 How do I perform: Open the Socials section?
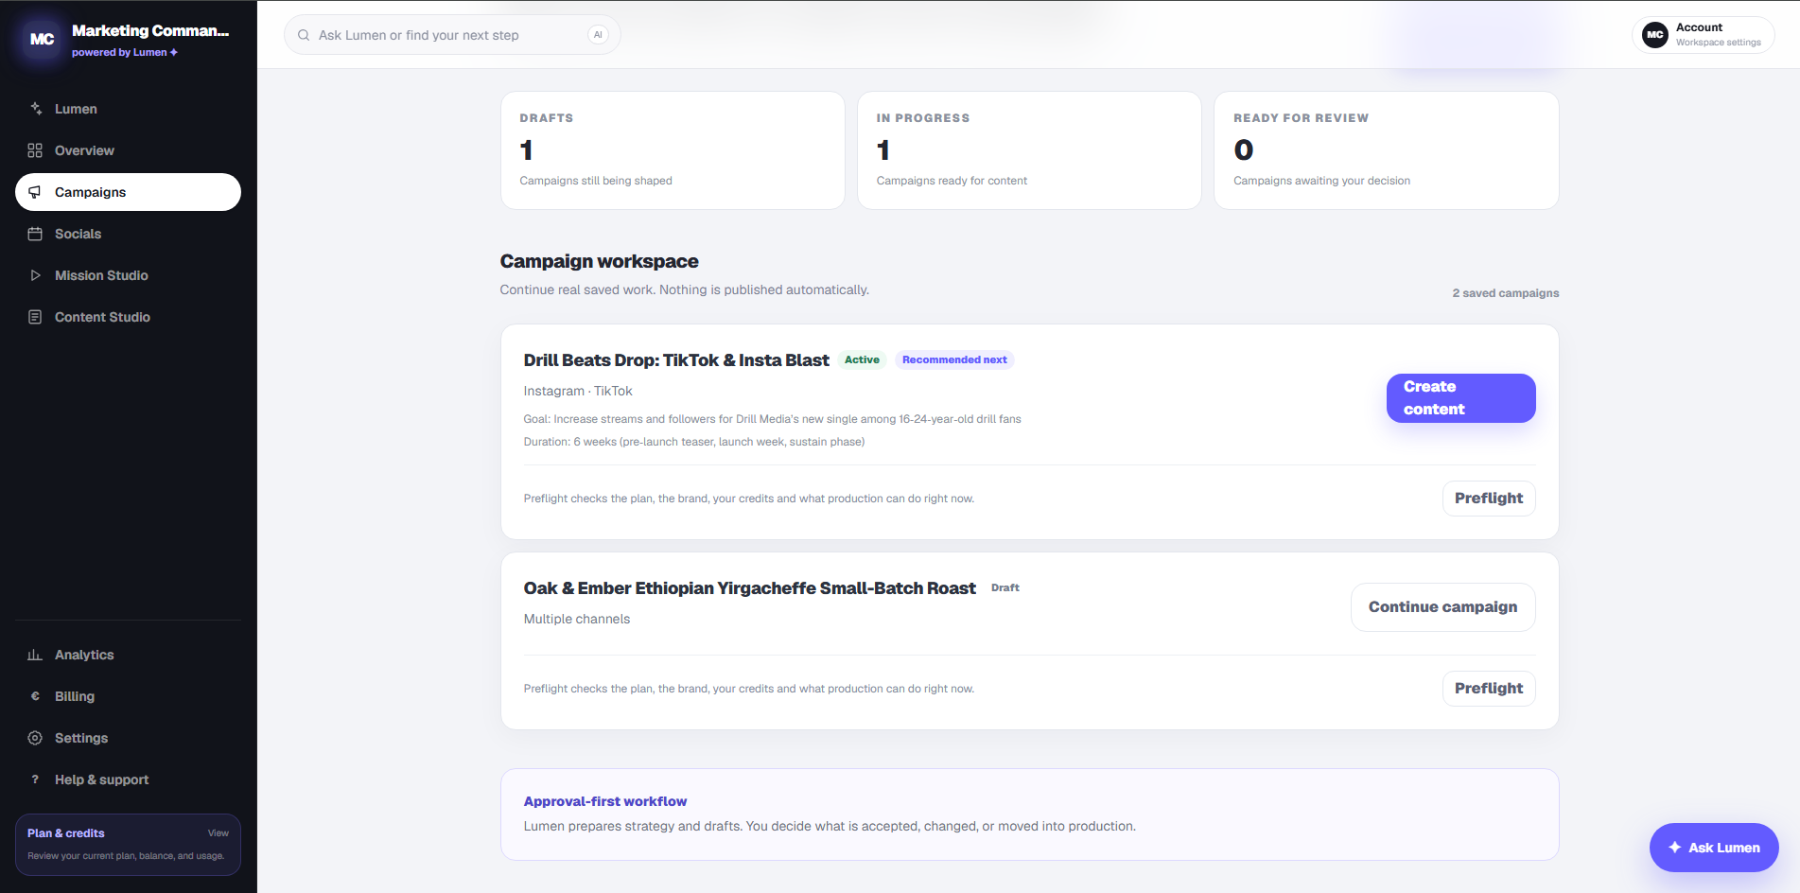(x=128, y=234)
